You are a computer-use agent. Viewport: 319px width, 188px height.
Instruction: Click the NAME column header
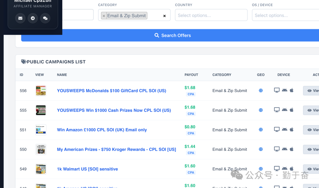click(62, 75)
